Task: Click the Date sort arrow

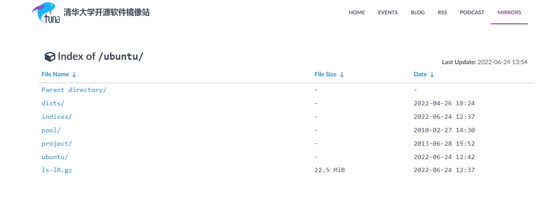Action: pos(432,75)
